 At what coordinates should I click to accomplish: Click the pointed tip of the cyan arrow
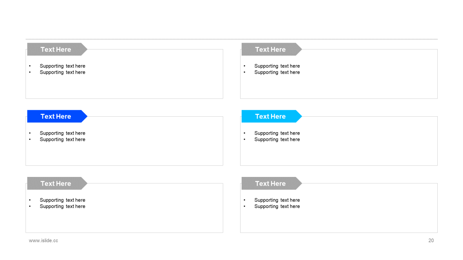(300, 116)
